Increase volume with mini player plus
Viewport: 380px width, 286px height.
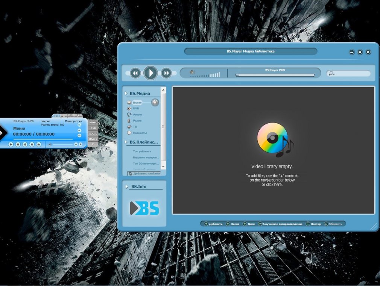pos(81,144)
